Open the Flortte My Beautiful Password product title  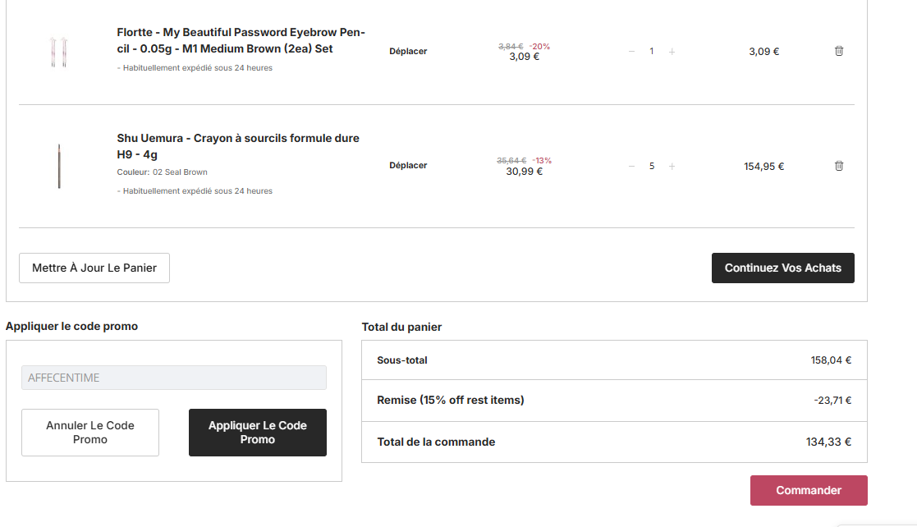pyautogui.click(x=241, y=40)
